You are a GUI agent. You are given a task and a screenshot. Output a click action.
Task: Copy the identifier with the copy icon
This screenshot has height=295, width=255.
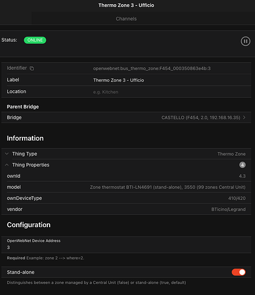tap(31, 68)
